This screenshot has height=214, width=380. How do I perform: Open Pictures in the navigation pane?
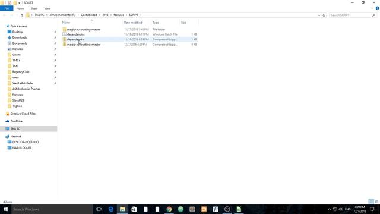17,49
